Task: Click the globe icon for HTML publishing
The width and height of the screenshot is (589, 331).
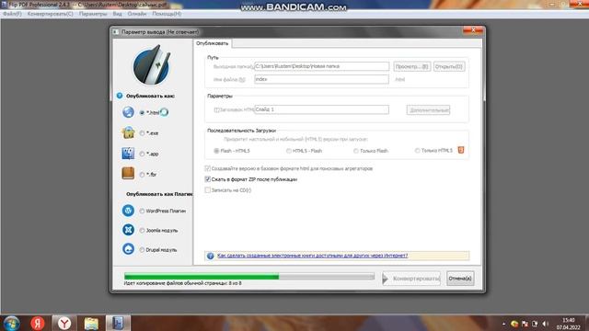Action: coord(128,112)
